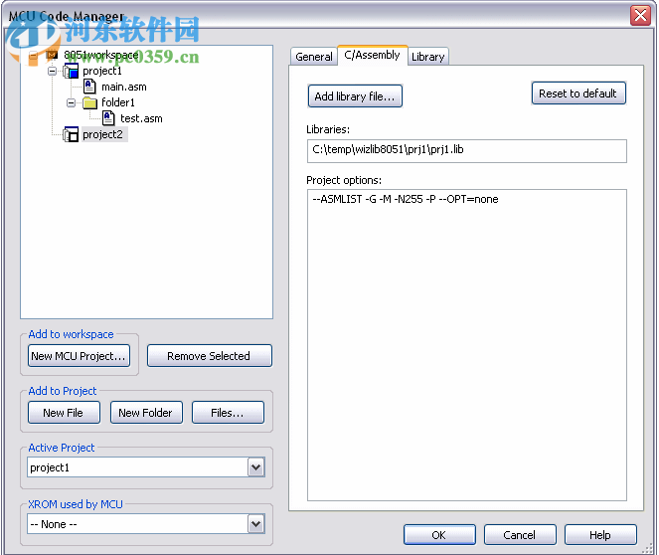Confirm with the OK button
The width and height of the screenshot is (659, 555).
coord(439,535)
